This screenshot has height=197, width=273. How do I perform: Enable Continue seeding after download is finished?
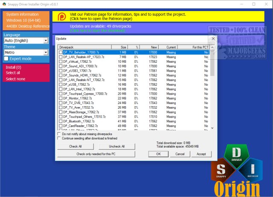pos(59,138)
